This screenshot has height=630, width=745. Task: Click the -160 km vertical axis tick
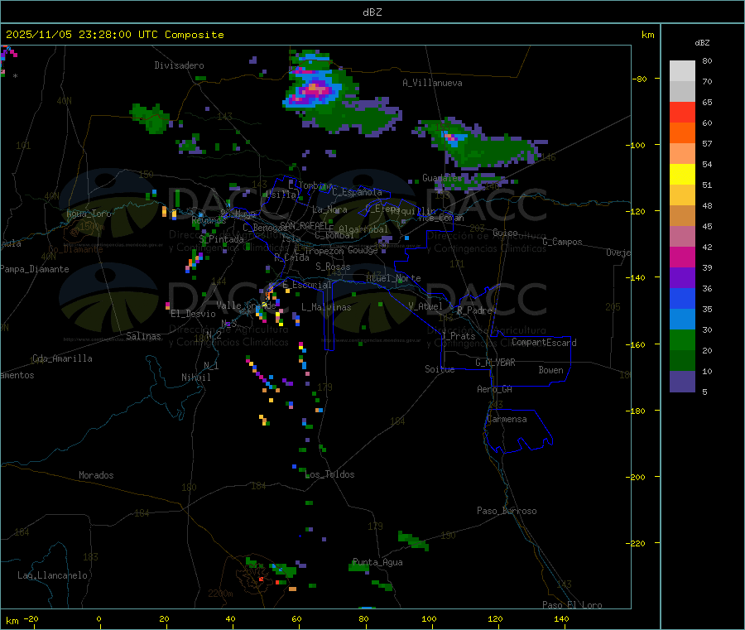point(637,344)
